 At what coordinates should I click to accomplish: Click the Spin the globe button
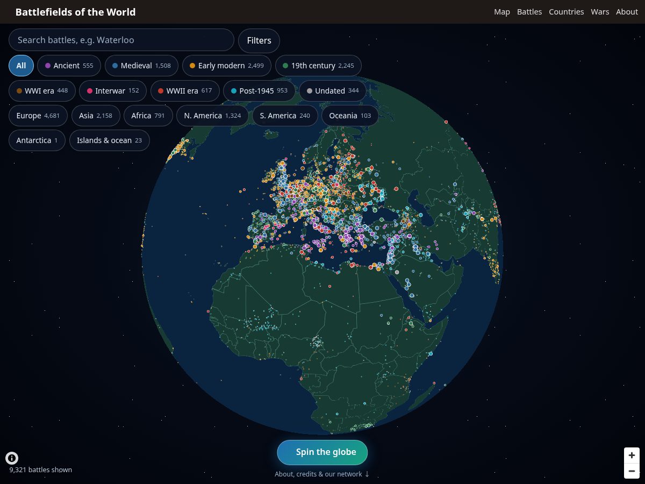[322, 452]
